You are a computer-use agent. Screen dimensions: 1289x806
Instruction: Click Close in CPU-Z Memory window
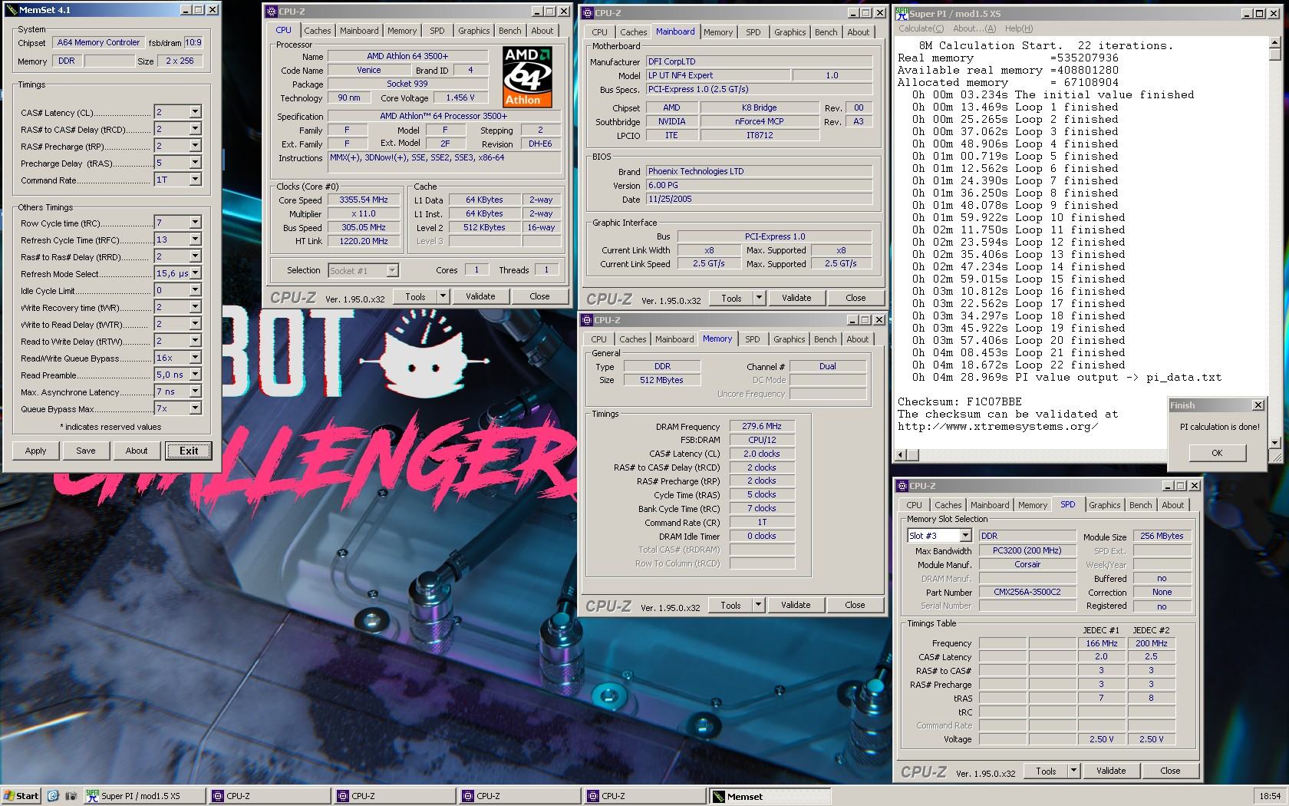855,605
